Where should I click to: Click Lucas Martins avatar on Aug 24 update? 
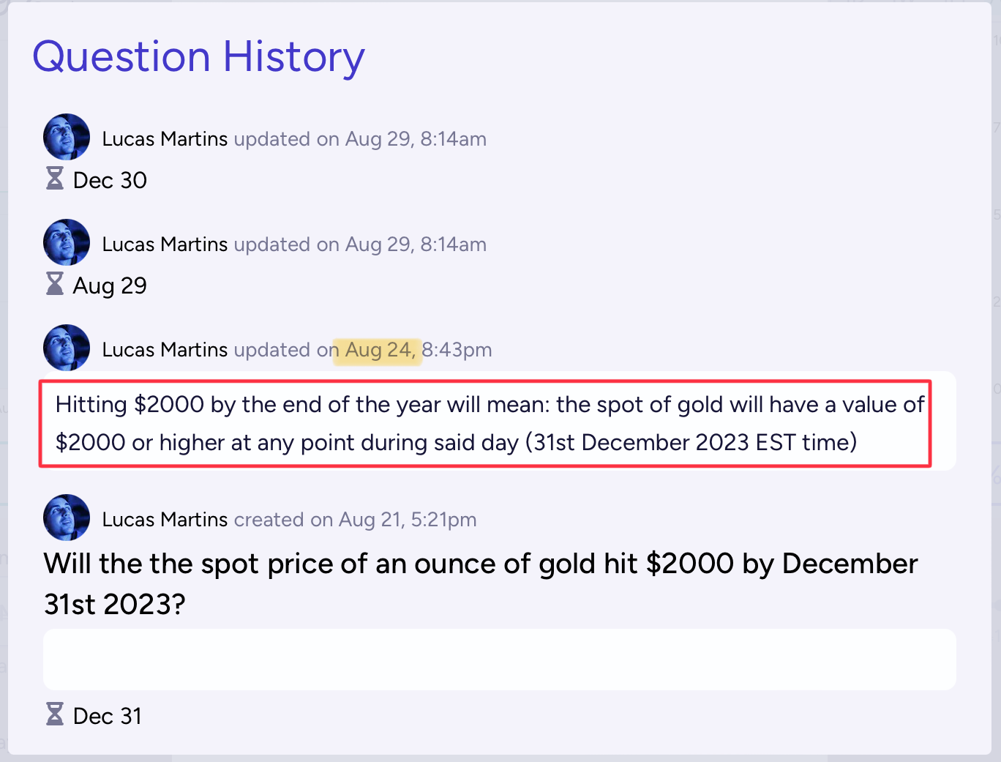(67, 348)
